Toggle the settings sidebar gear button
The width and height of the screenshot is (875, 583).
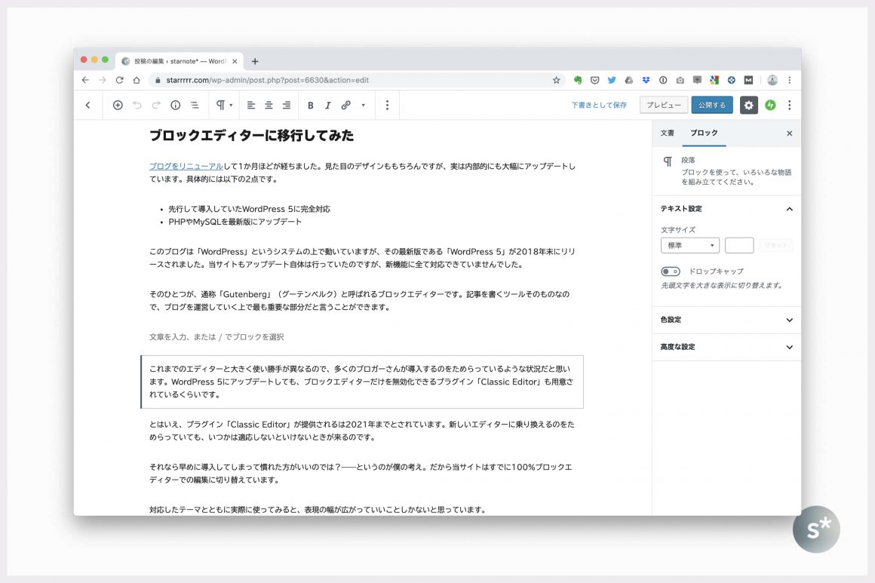[x=748, y=106]
